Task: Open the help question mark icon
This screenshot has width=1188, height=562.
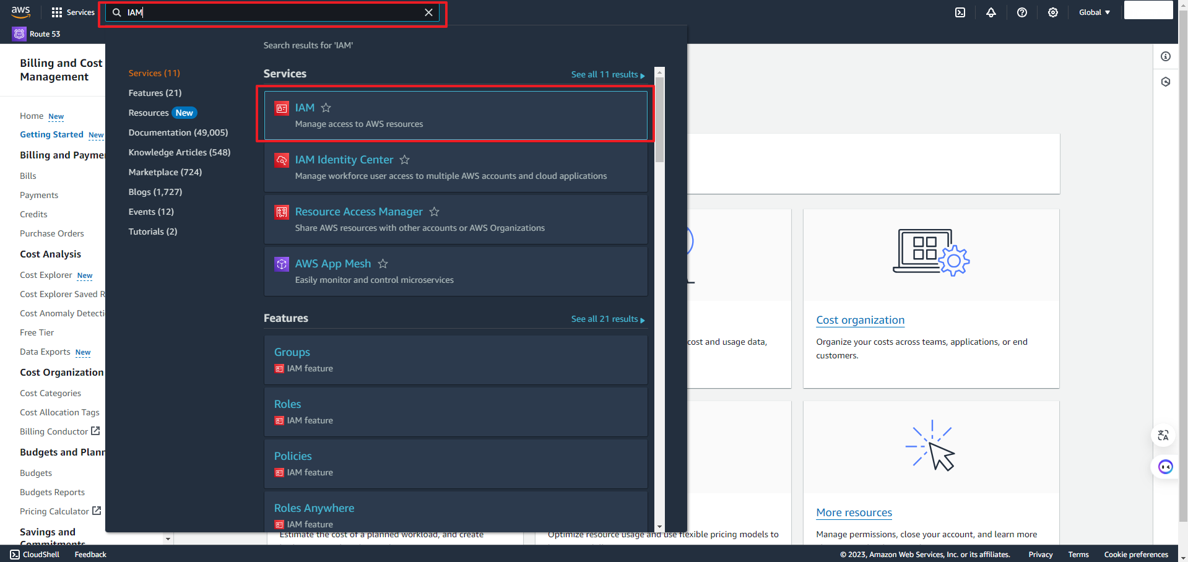Action: (x=1022, y=12)
